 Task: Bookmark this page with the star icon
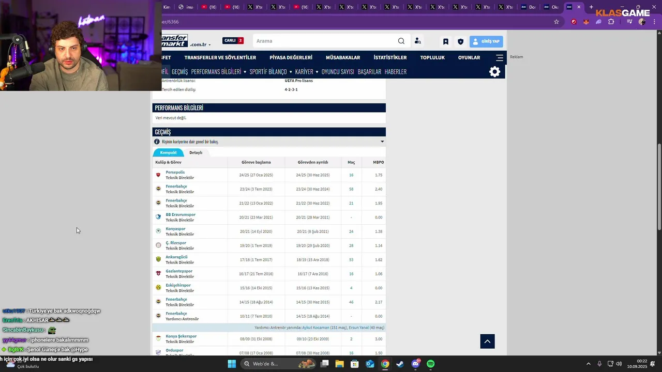tap(556, 22)
